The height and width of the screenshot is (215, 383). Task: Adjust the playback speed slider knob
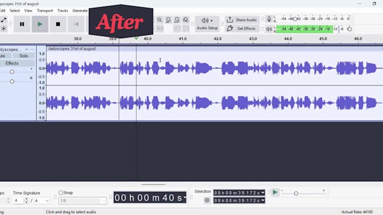tap(296, 193)
